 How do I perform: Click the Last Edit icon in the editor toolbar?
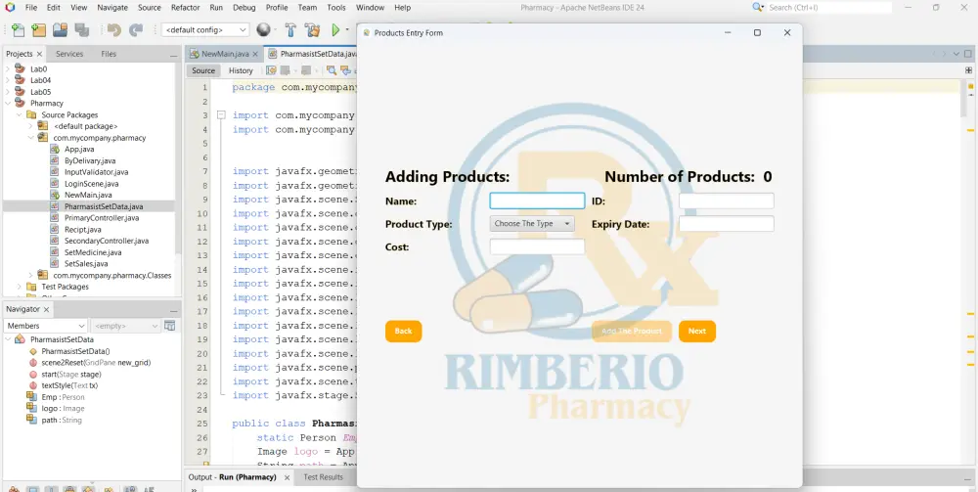pos(271,70)
